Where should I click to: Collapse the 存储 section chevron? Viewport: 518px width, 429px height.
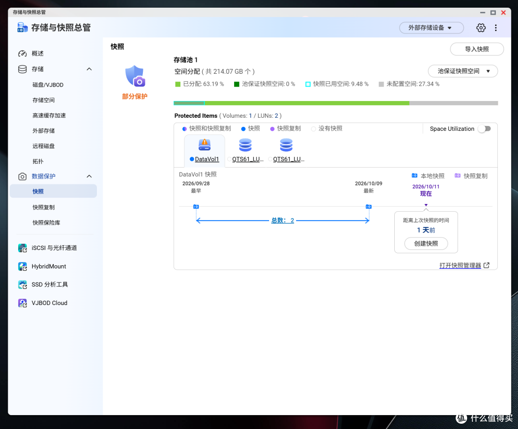pos(89,69)
